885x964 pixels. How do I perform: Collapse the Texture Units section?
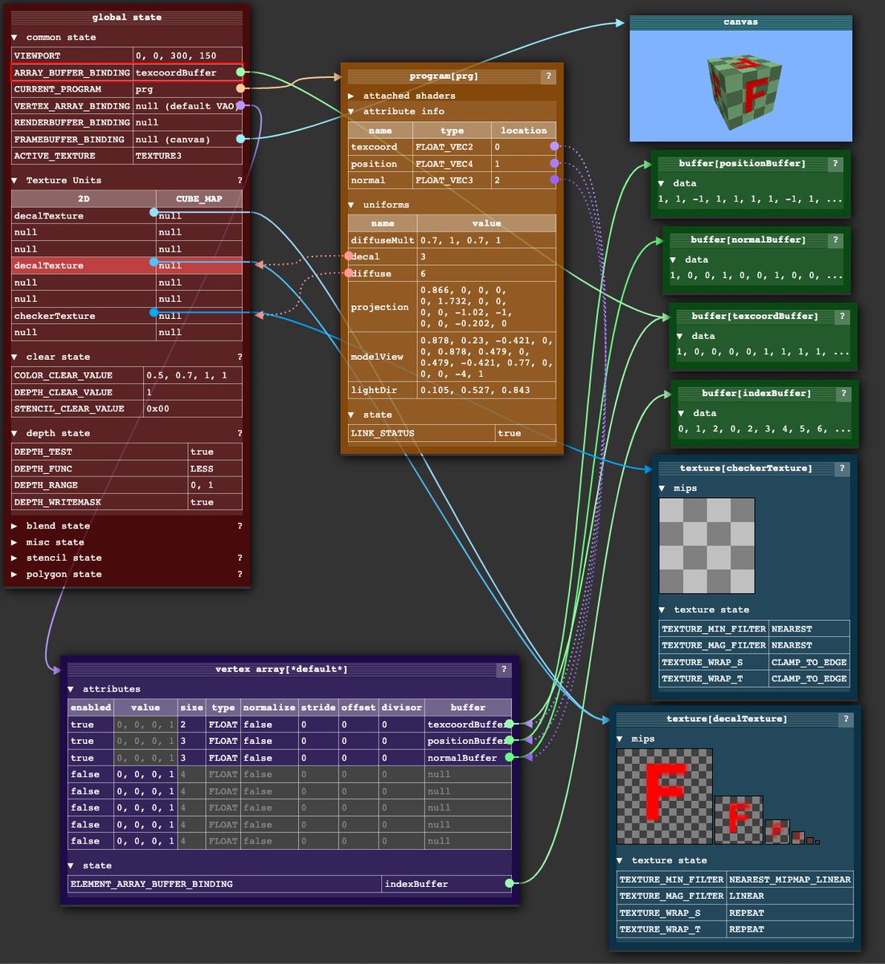coord(14,180)
